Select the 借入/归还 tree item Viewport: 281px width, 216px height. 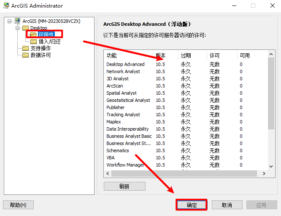[49, 41]
